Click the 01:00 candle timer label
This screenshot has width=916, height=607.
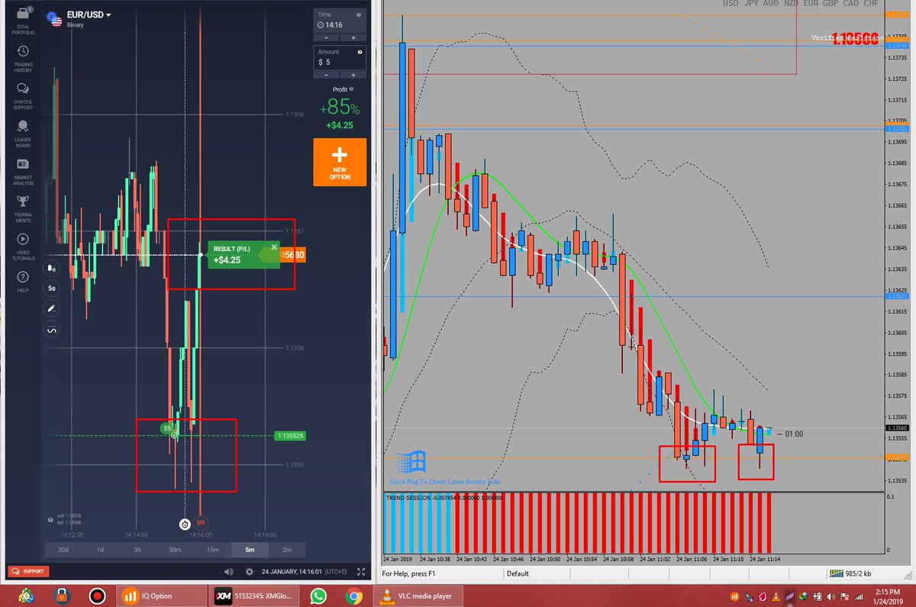click(792, 434)
